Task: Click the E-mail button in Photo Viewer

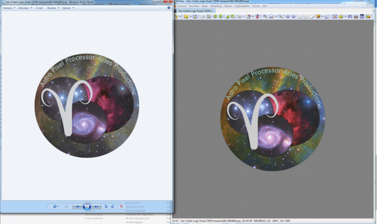Action: (x=39, y=8)
